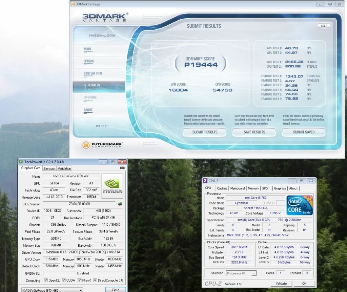Go to OPTIONS in 3DMark Vantage
This screenshot has width=347, height=292.
point(89,61)
